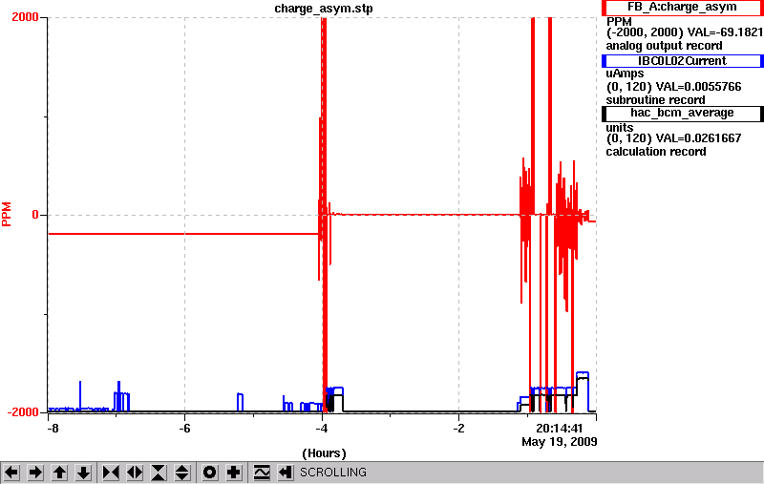Click the plus-sign icon in toolbar
Screen dimensions: 764x484
(x=234, y=473)
